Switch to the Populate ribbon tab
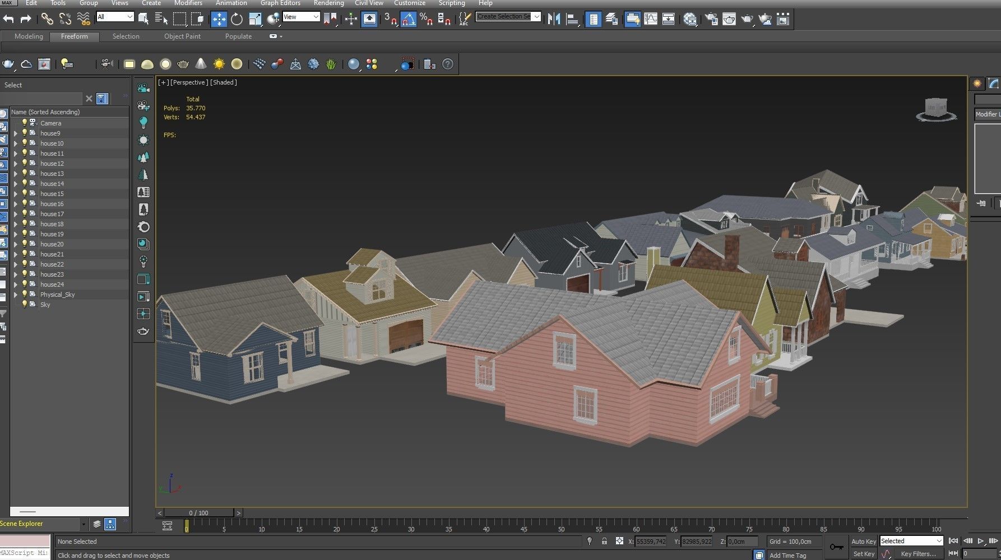This screenshot has width=1001, height=560. (x=238, y=36)
